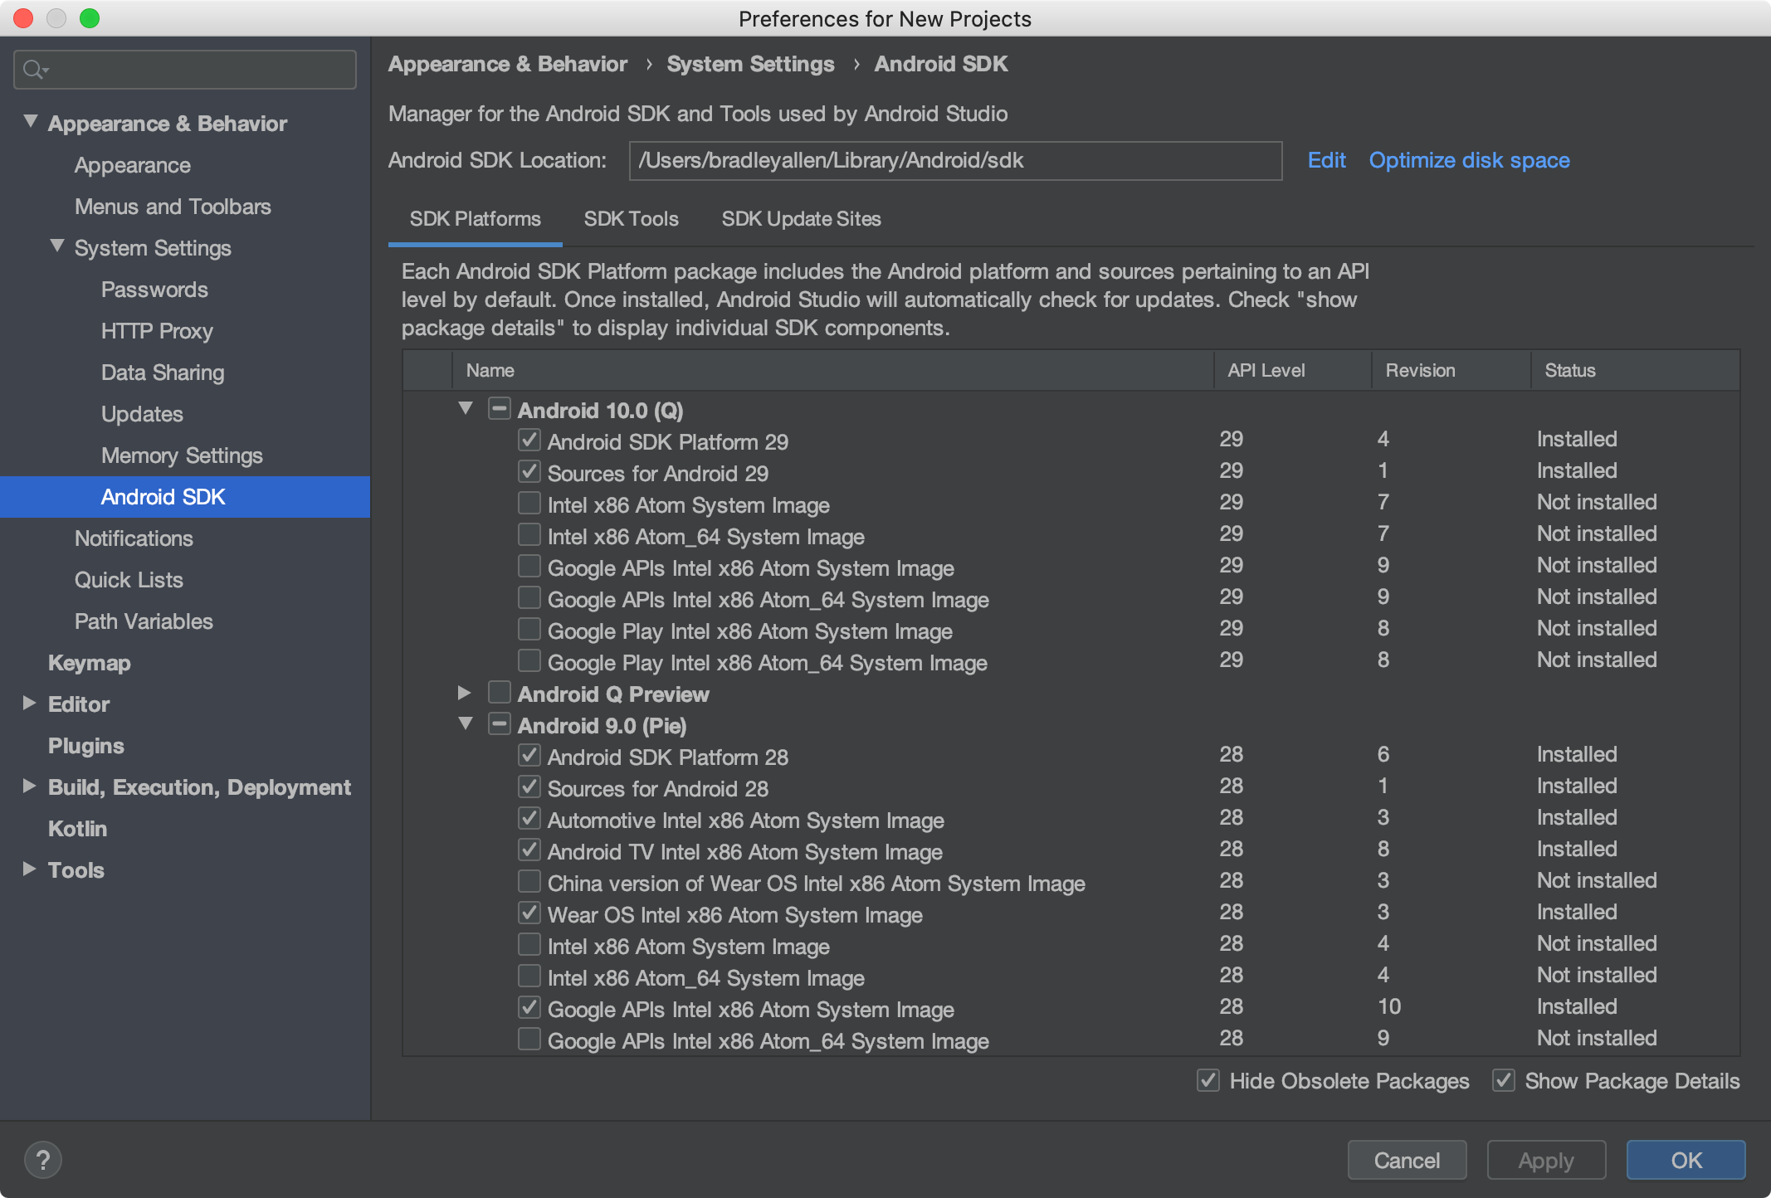Collapse System Settings in sidebar
Image resolution: width=1771 pixels, height=1198 pixels.
(x=57, y=246)
